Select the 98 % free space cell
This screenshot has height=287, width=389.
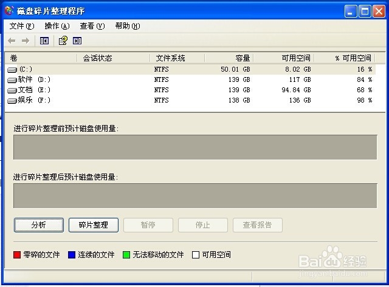pos(365,100)
